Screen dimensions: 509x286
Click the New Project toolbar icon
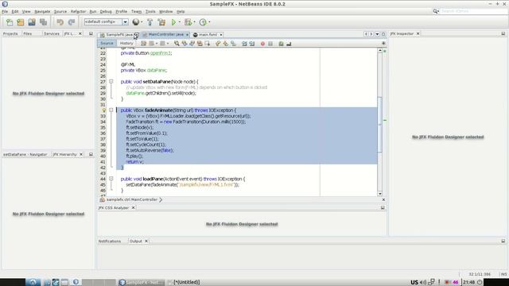click(21, 22)
